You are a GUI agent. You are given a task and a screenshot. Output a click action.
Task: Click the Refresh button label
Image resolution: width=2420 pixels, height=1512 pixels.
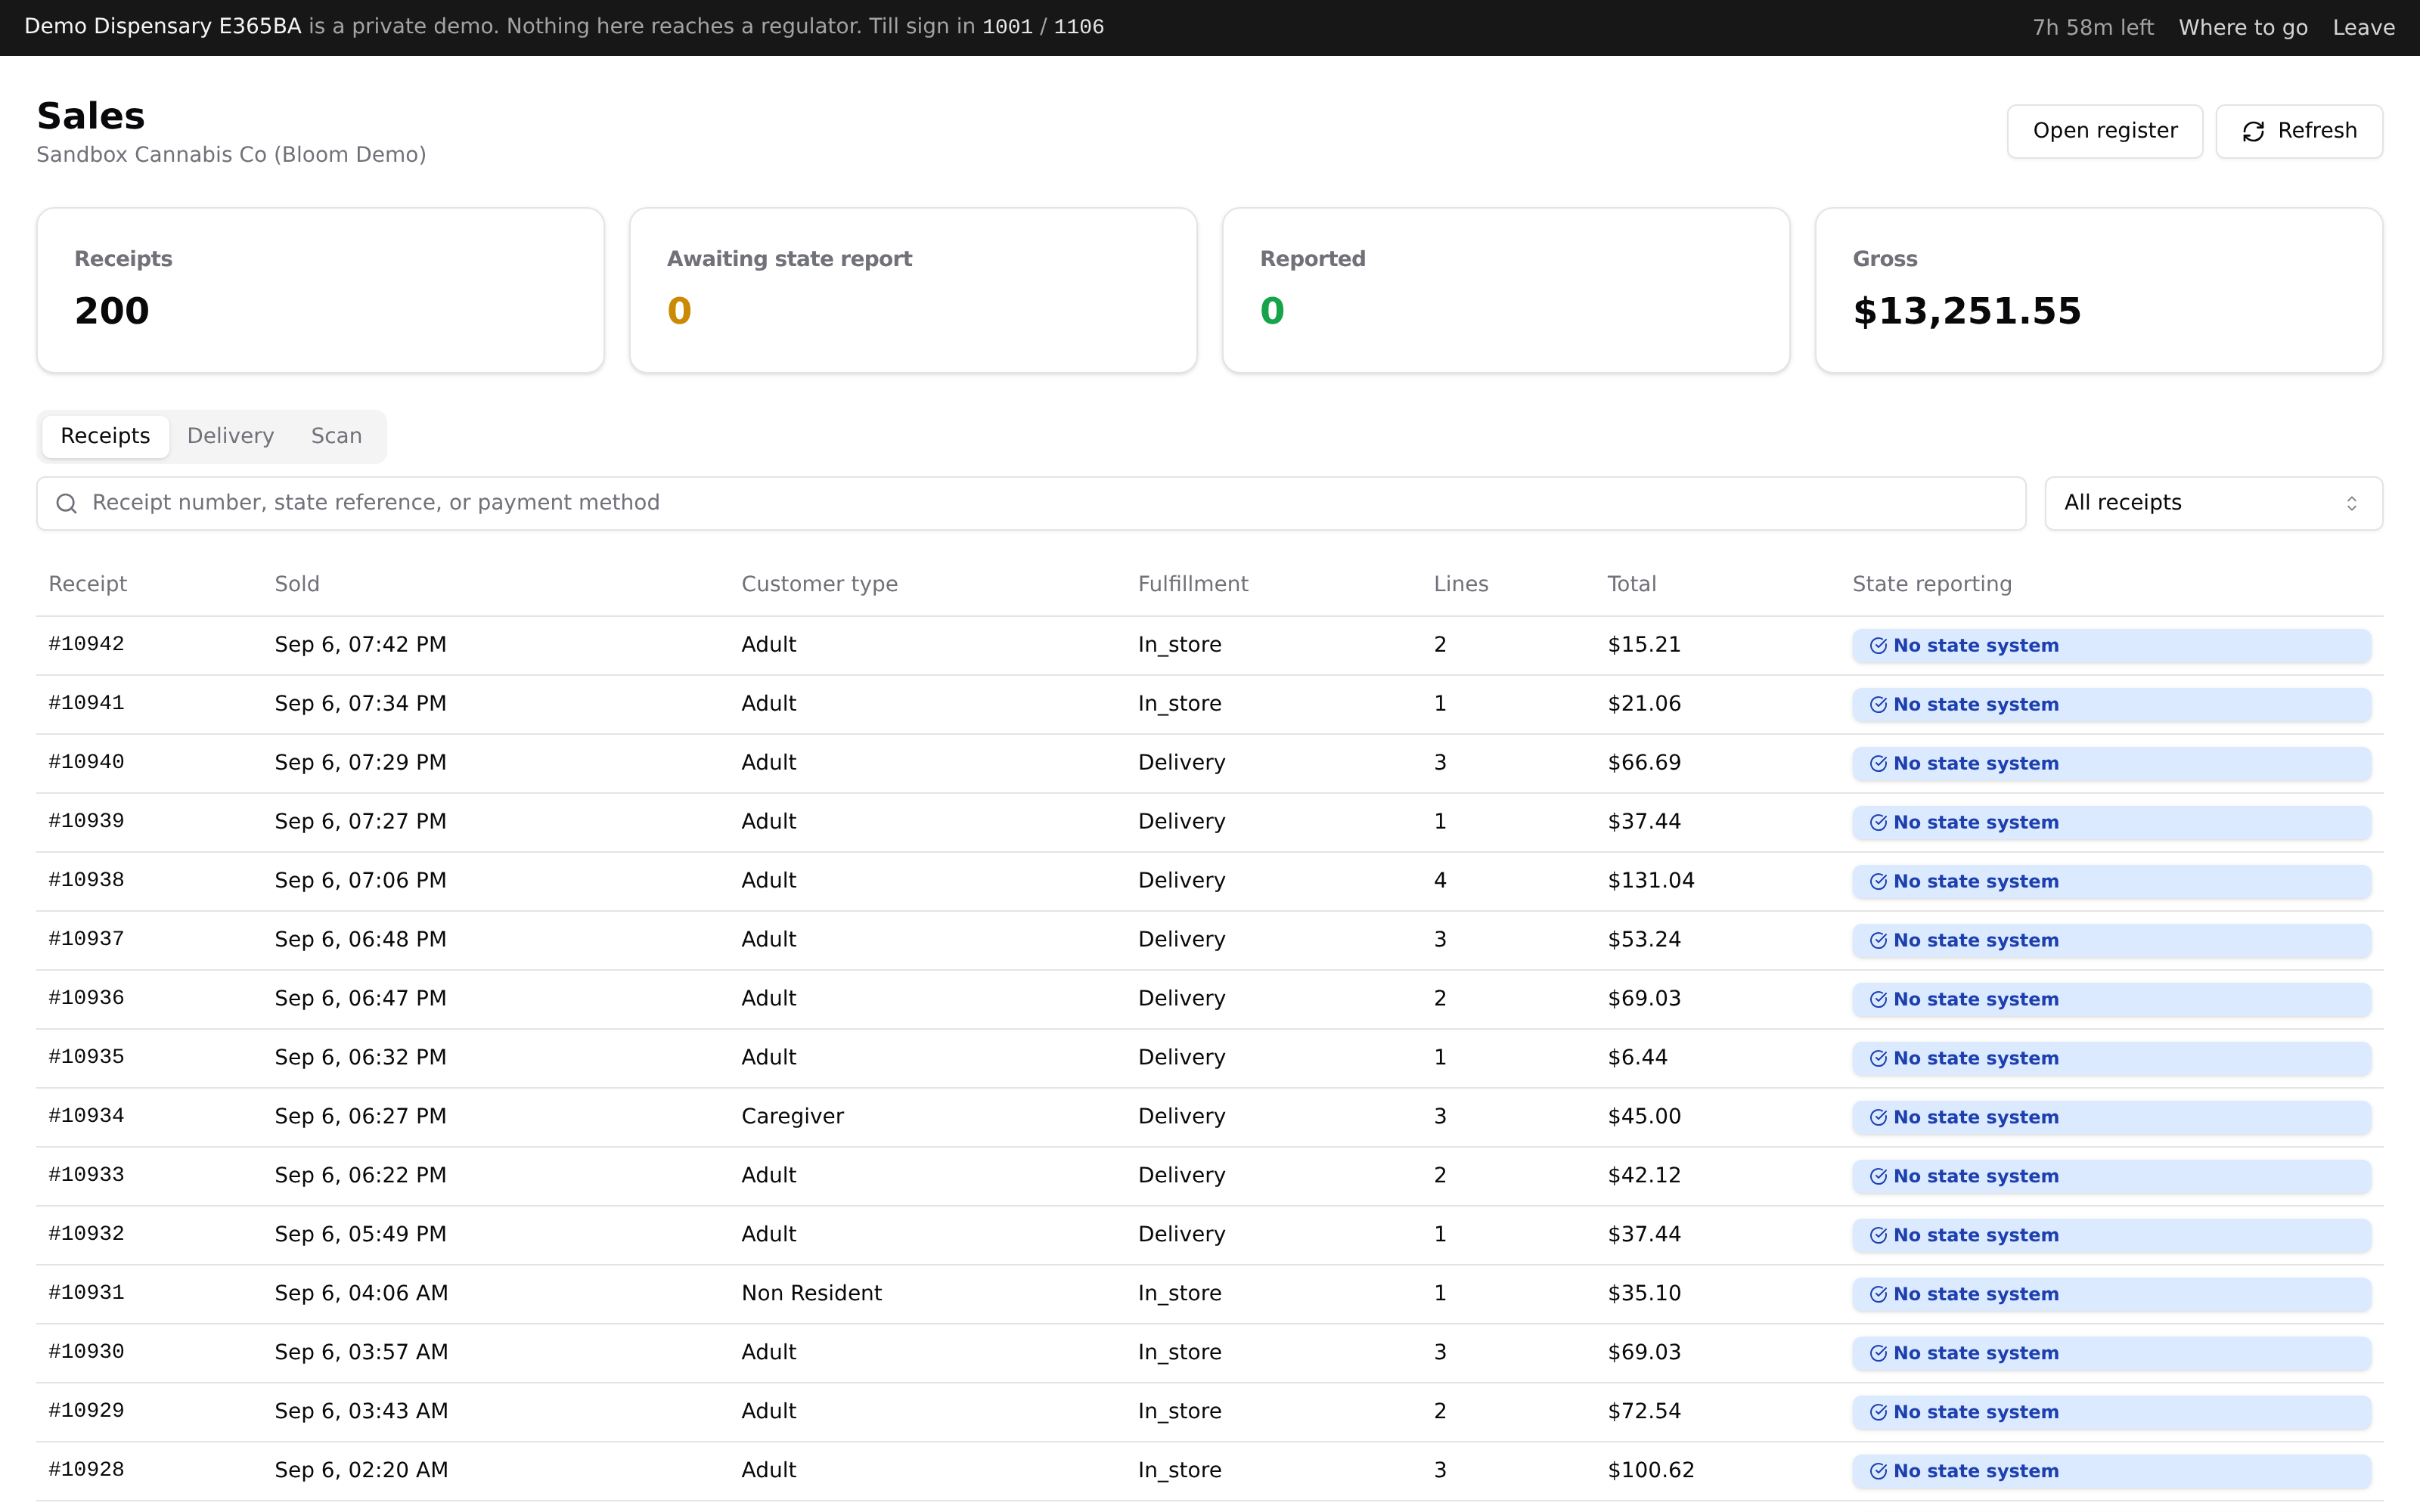2317,131
